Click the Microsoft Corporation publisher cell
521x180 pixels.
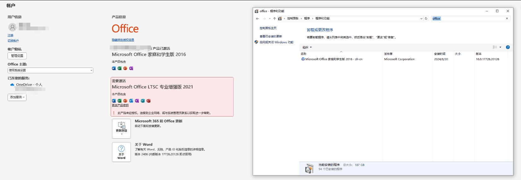399,59
